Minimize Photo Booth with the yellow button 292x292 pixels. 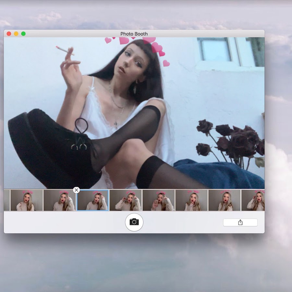(16, 34)
